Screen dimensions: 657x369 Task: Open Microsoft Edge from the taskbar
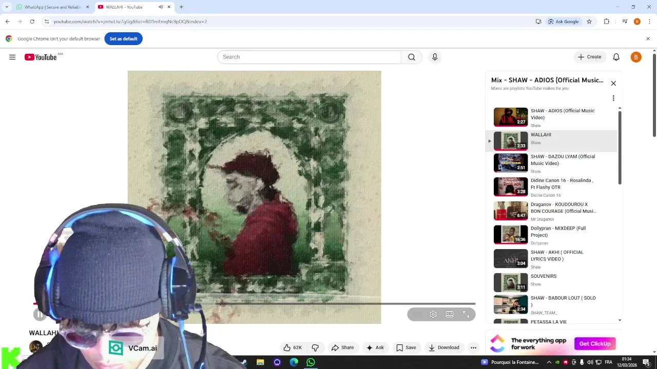294,362
